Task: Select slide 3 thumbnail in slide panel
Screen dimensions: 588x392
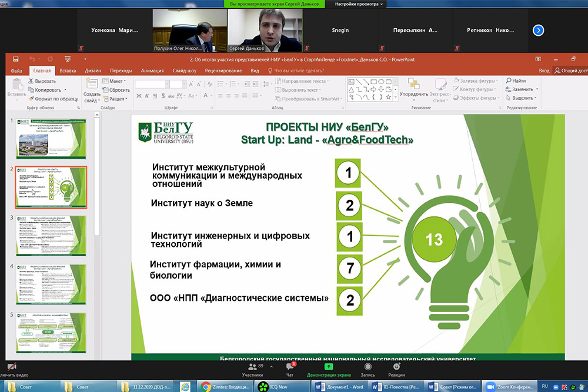Action: point(50,236)
